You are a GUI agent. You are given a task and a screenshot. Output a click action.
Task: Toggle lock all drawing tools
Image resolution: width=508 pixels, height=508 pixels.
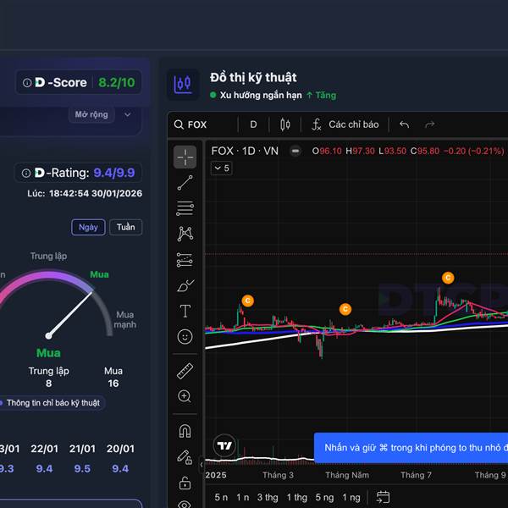[x=185, y=483]
